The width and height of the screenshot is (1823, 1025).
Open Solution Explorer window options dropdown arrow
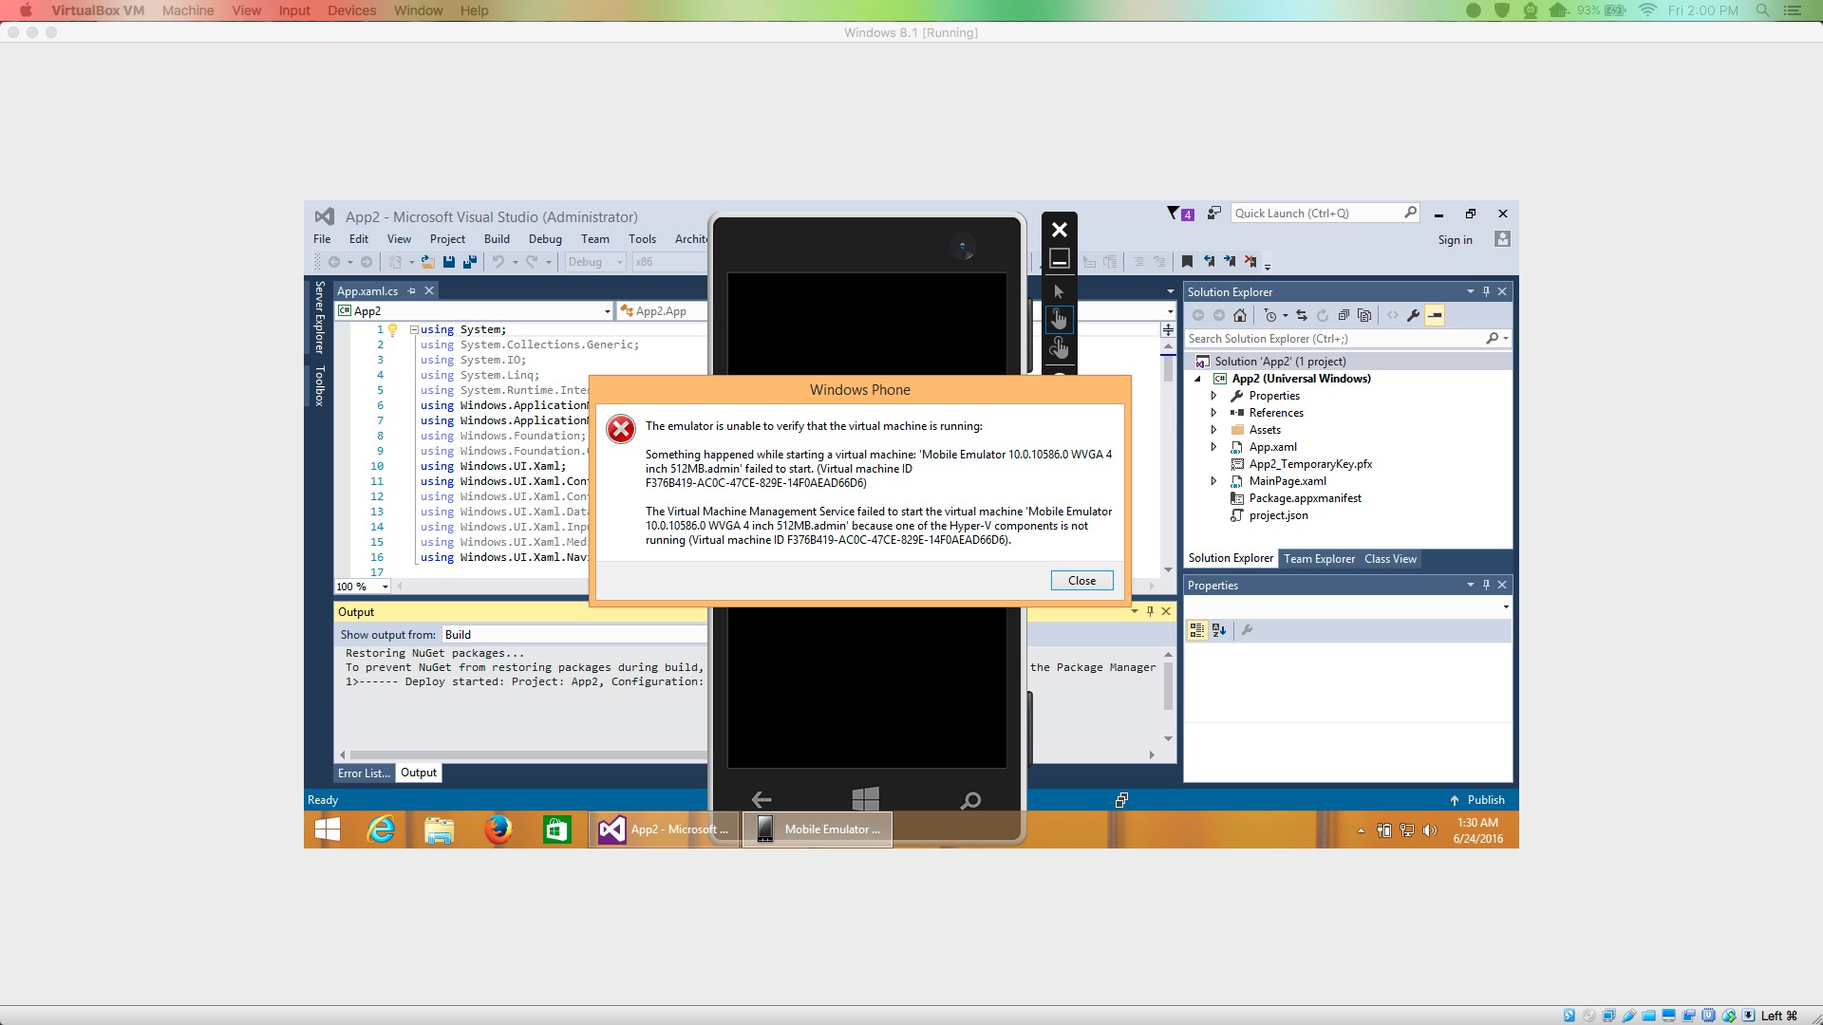(x=1470, y=291)
